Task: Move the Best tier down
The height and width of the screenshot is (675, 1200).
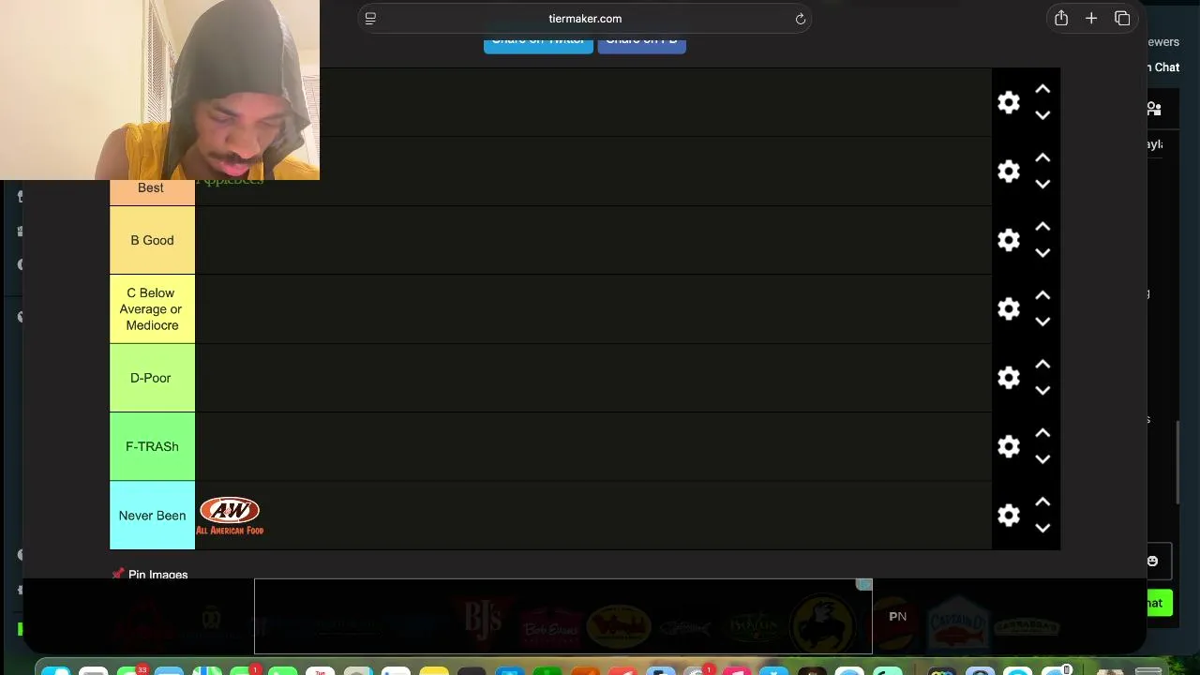Action: (x=1042, y=184)
